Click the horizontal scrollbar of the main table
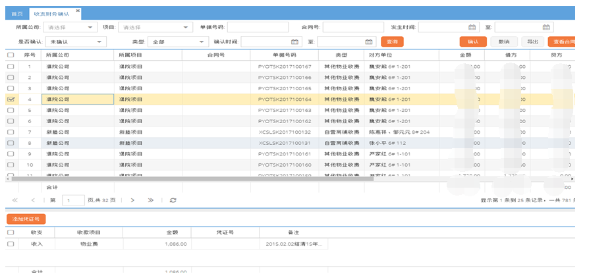589x274 pixels. [x=192, y=178]
